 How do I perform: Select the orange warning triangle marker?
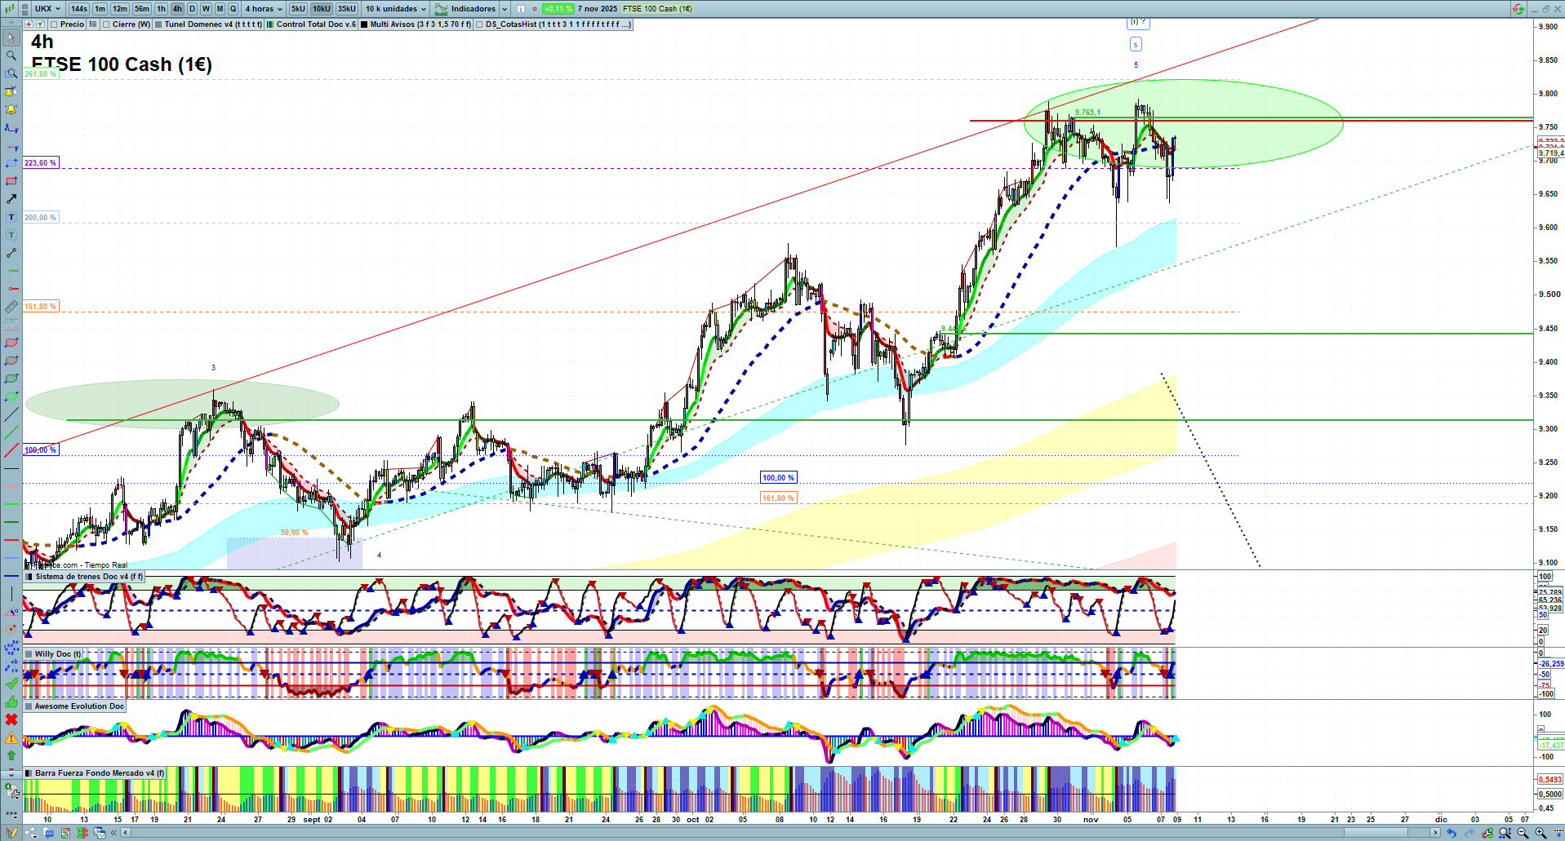click(x=11, y=737)
